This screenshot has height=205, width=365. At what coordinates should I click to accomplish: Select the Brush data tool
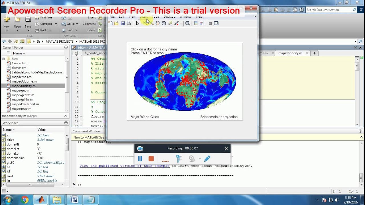[176, 23]
